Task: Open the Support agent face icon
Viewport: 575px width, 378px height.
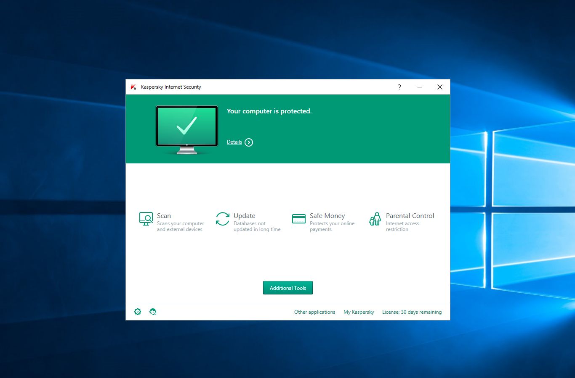Action: coord(153,312)
